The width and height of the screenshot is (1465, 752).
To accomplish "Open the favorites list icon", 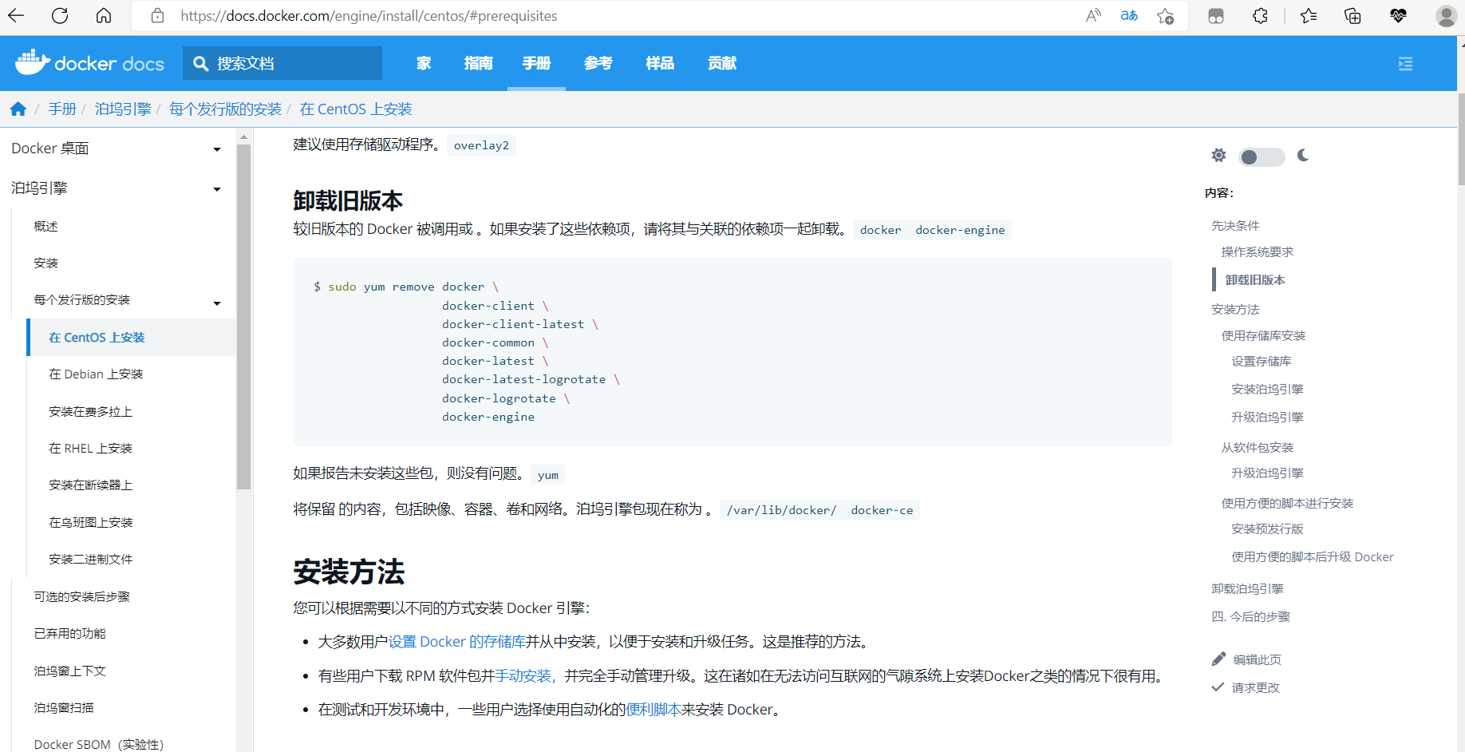I will 1309,15.
